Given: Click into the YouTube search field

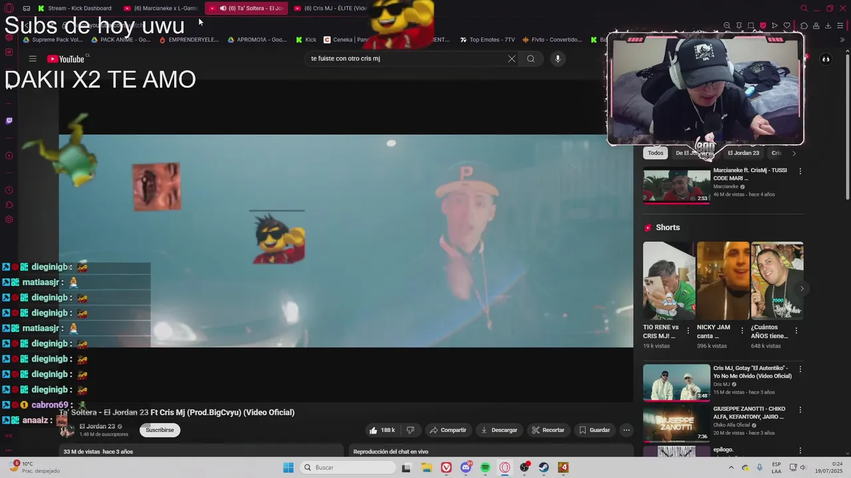Looking at the screenshot, I should 407,58.
